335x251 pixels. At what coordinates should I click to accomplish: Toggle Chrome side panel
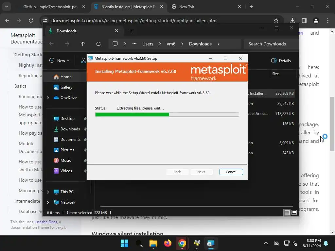coord(304,21)
